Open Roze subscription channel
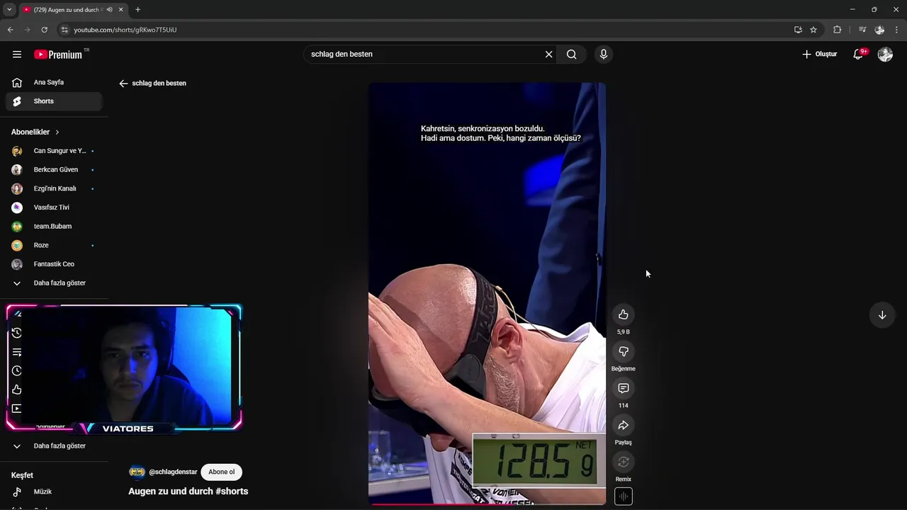The width and height of the screenshot is (907, 510). point(54,245)
